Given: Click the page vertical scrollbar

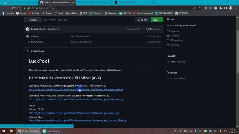Looking at the screenshot, I should click(x=238, y=52).
